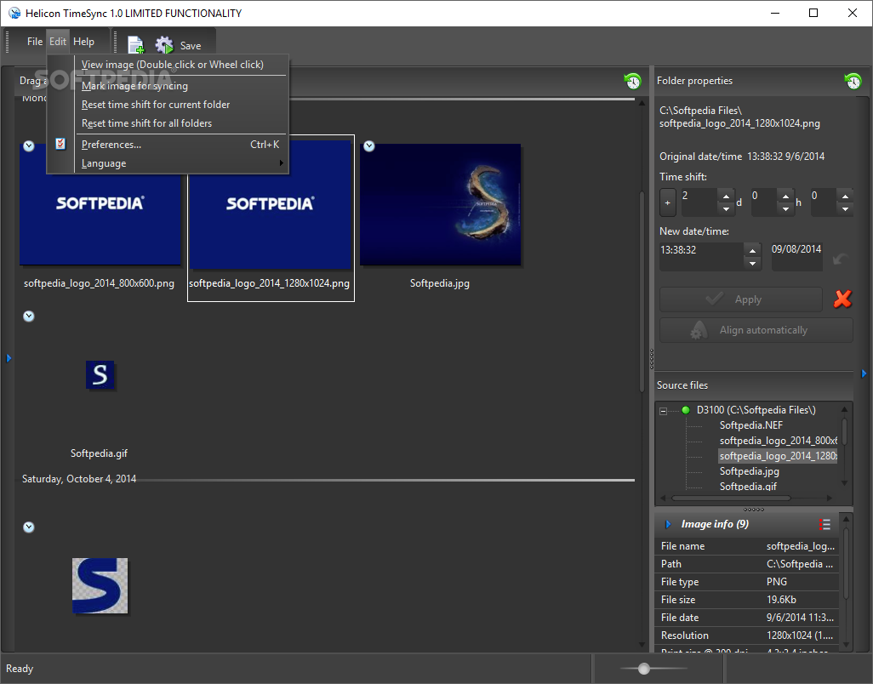Click the File size value 19.6Kb
Screen dimensions: 873x684
pos(781,600)
